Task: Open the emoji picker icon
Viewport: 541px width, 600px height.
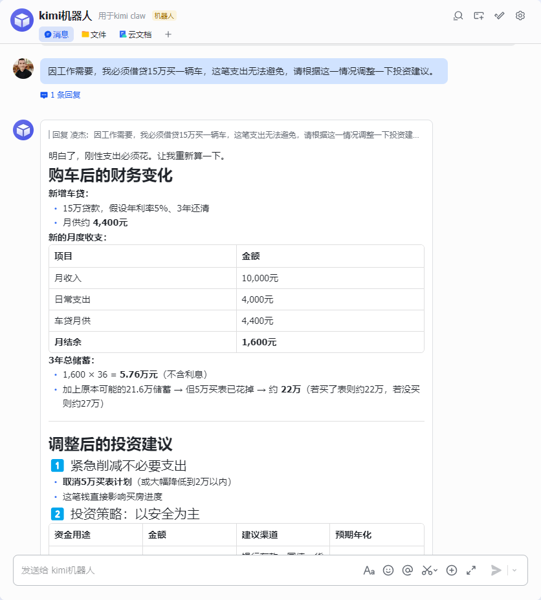Action: [x=388, y=570]
